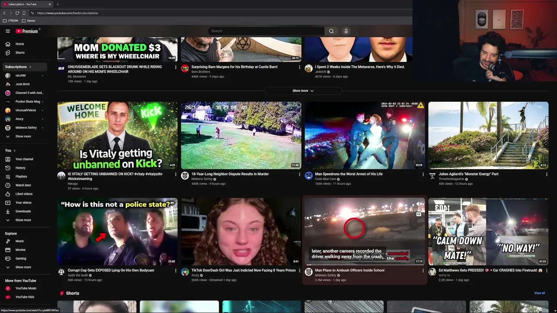The image size is (557, 313).
Task: Open STREAM bookmark folder
Action: 10,20
